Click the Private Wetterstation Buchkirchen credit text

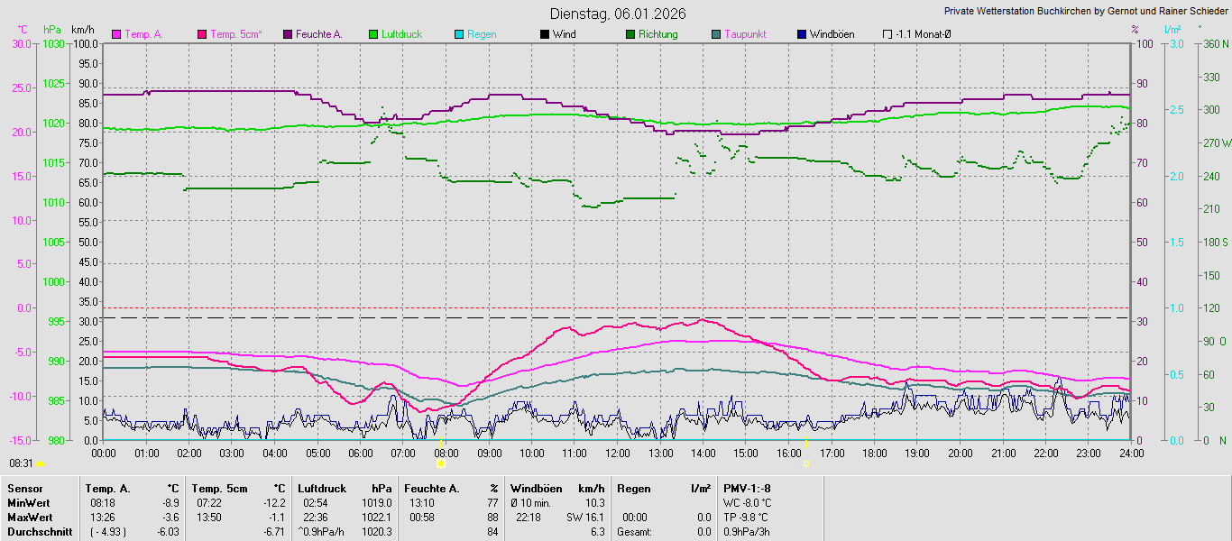(1086, 12)
